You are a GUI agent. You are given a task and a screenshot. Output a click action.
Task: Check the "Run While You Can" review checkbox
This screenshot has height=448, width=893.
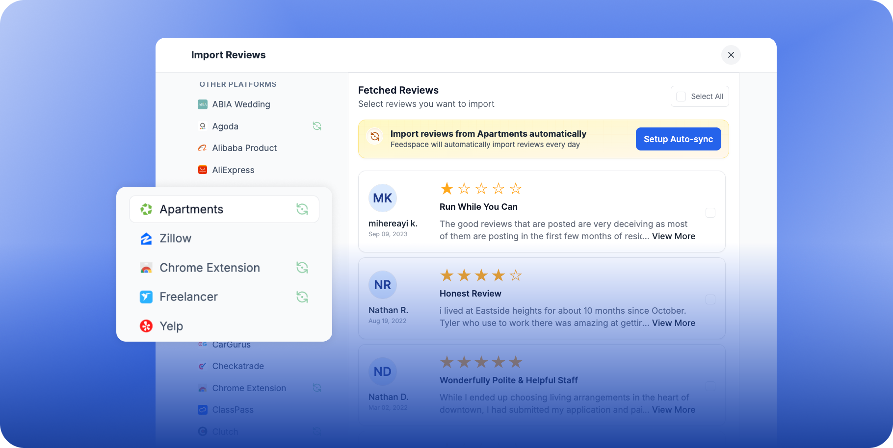click(710, 213)
